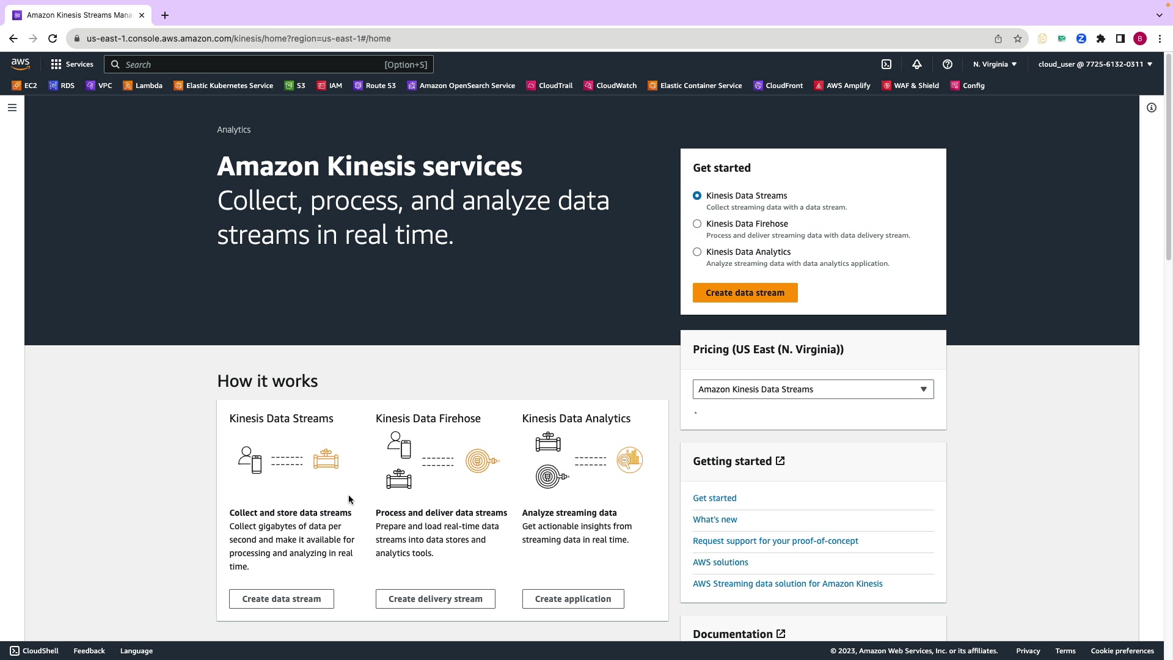
Task: Open the CloudWatch shortcut in favorites bar
Action: click(x=610, y=86)
